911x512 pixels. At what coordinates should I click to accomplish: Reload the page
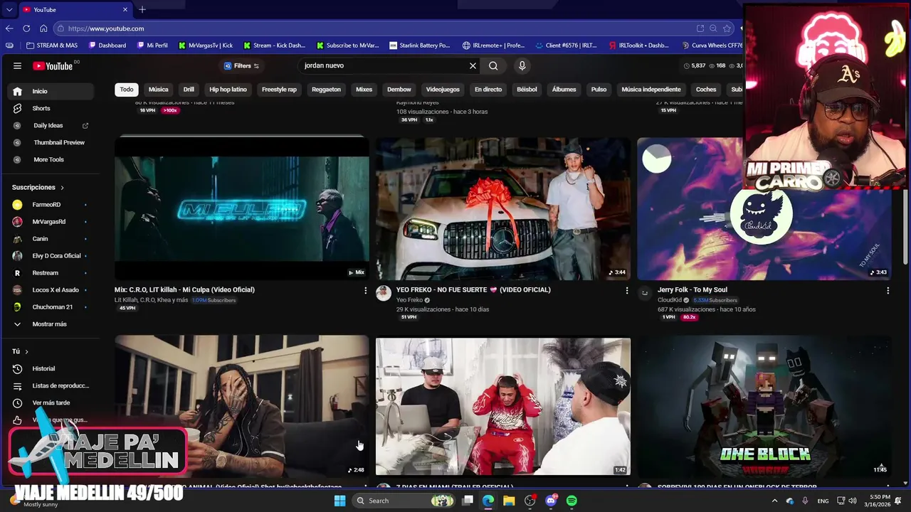pos(26,28)
